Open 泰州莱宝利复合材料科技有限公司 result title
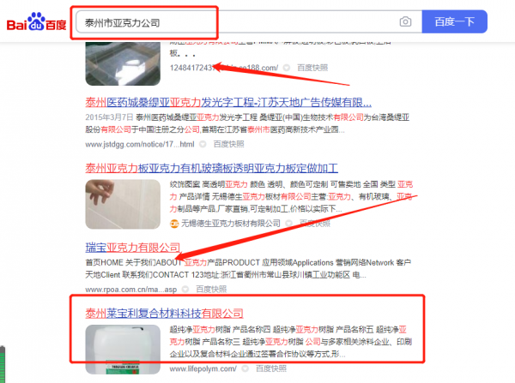 click(x=164, y=314)
